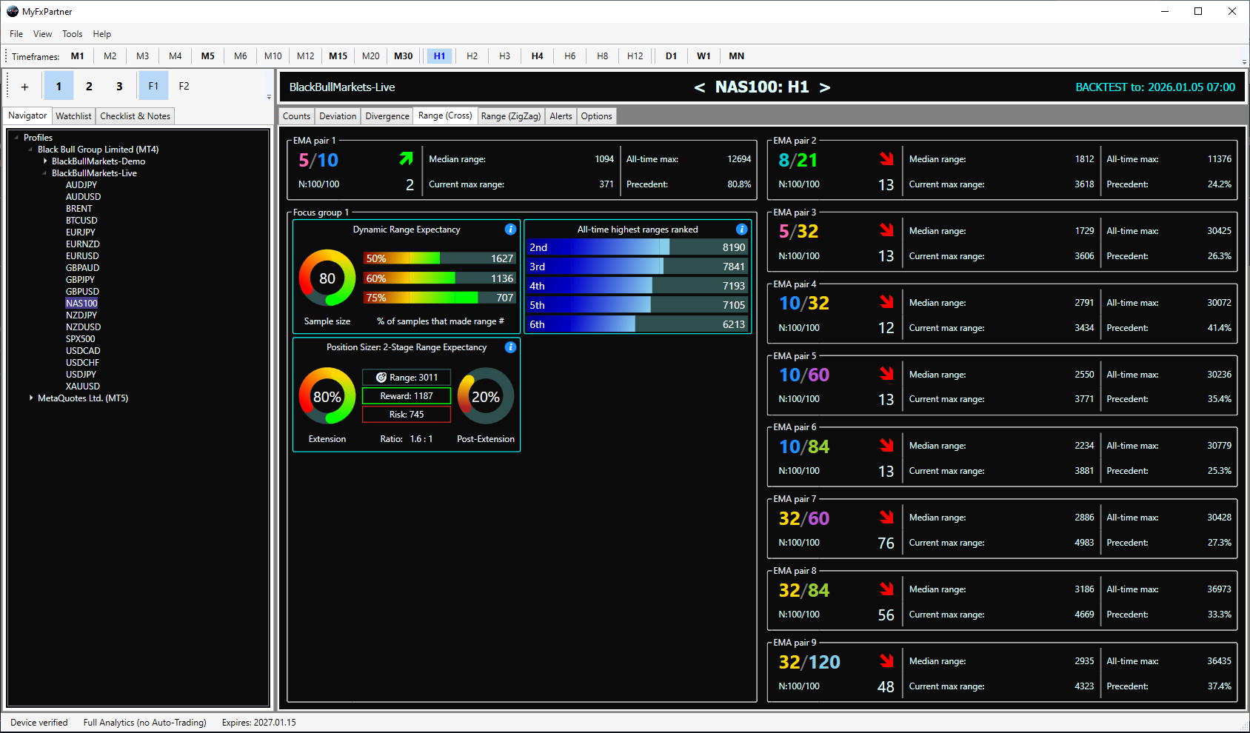This screenshot has width=1250, height=733.
Task: Click the 80% Extension gauge
Action: coord(327,396)
